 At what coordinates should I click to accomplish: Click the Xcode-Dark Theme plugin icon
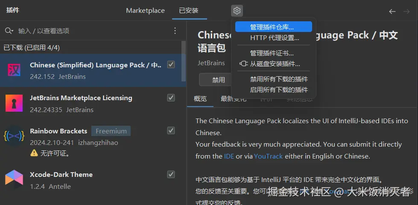tap(14, 179)
